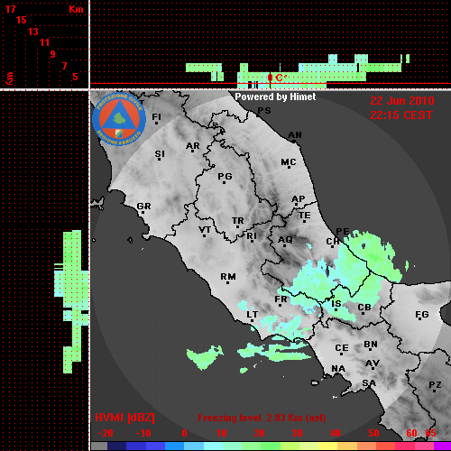The image size is (451, 451).
Task: Click the IS city label
Action: (x=336, y=304)
